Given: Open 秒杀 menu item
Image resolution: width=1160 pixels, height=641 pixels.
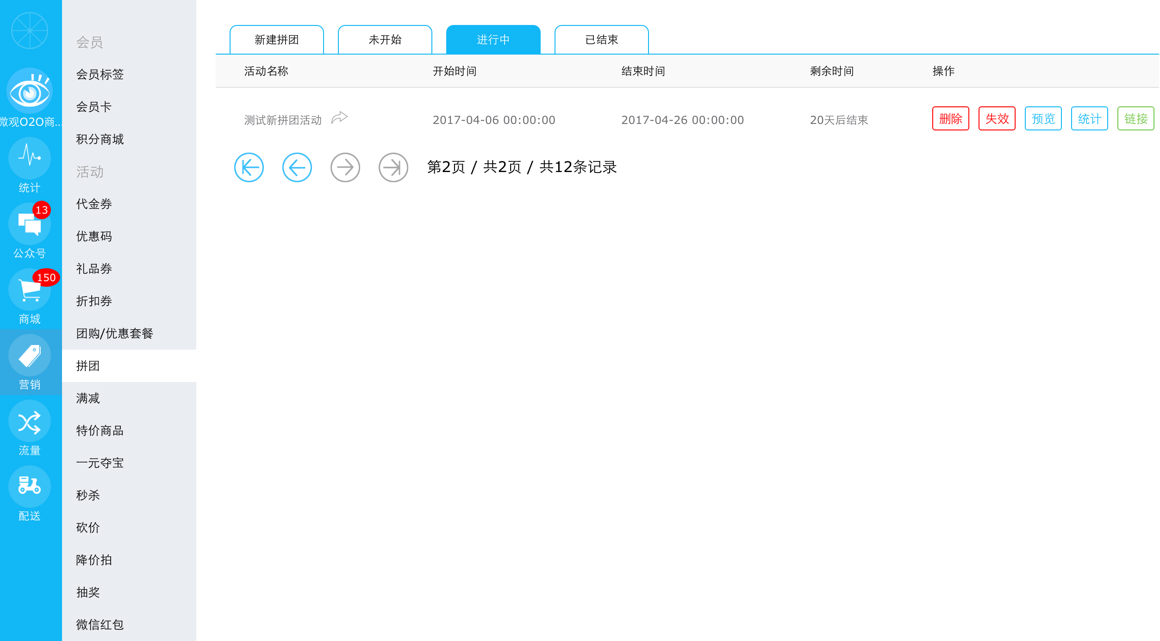Looking at the screenshot, I should click(129, 495).
